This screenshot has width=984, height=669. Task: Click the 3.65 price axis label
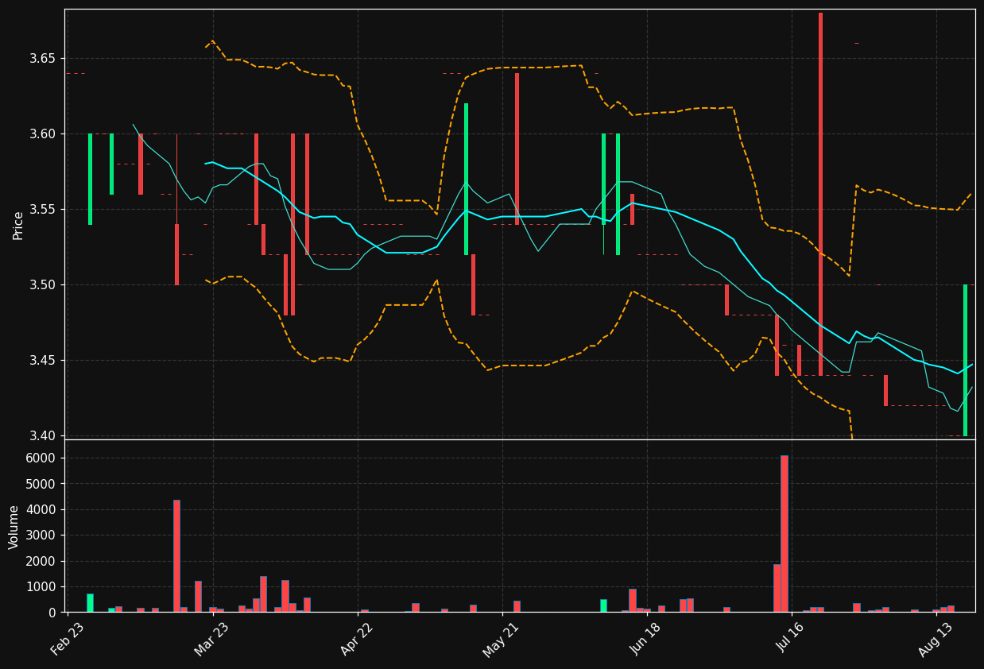pos(45,59)
